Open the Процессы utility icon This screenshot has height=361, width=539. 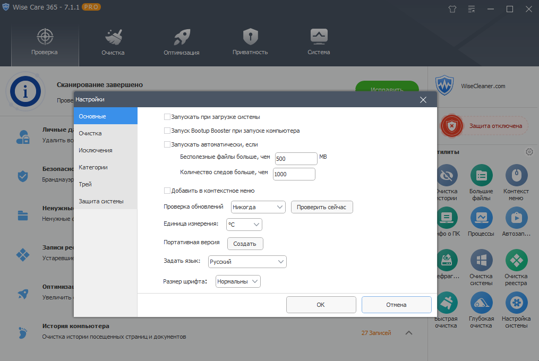click(x=481, y=218)
